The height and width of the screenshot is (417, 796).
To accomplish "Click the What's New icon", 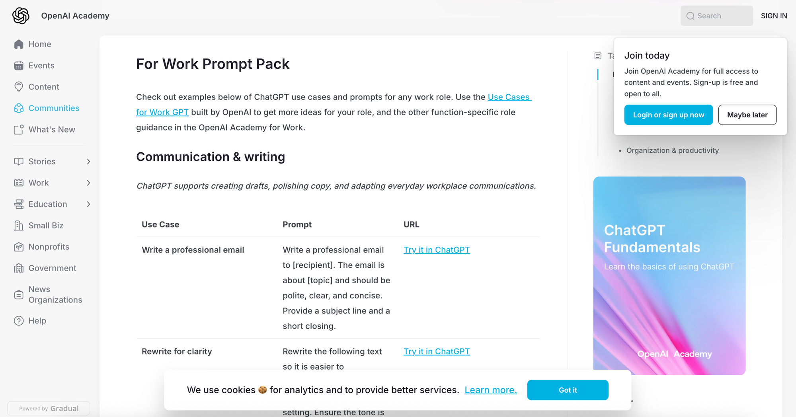I will click(19, 130).
